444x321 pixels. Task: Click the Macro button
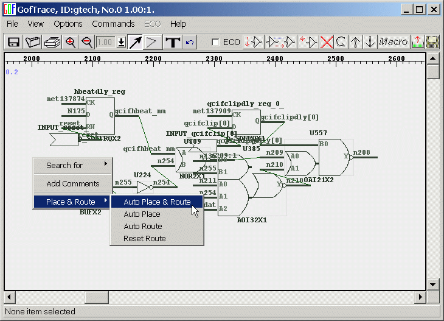point(393,42)
